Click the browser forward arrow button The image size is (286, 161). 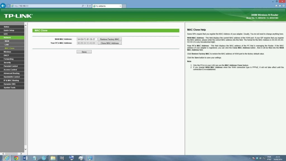point(8,6)
